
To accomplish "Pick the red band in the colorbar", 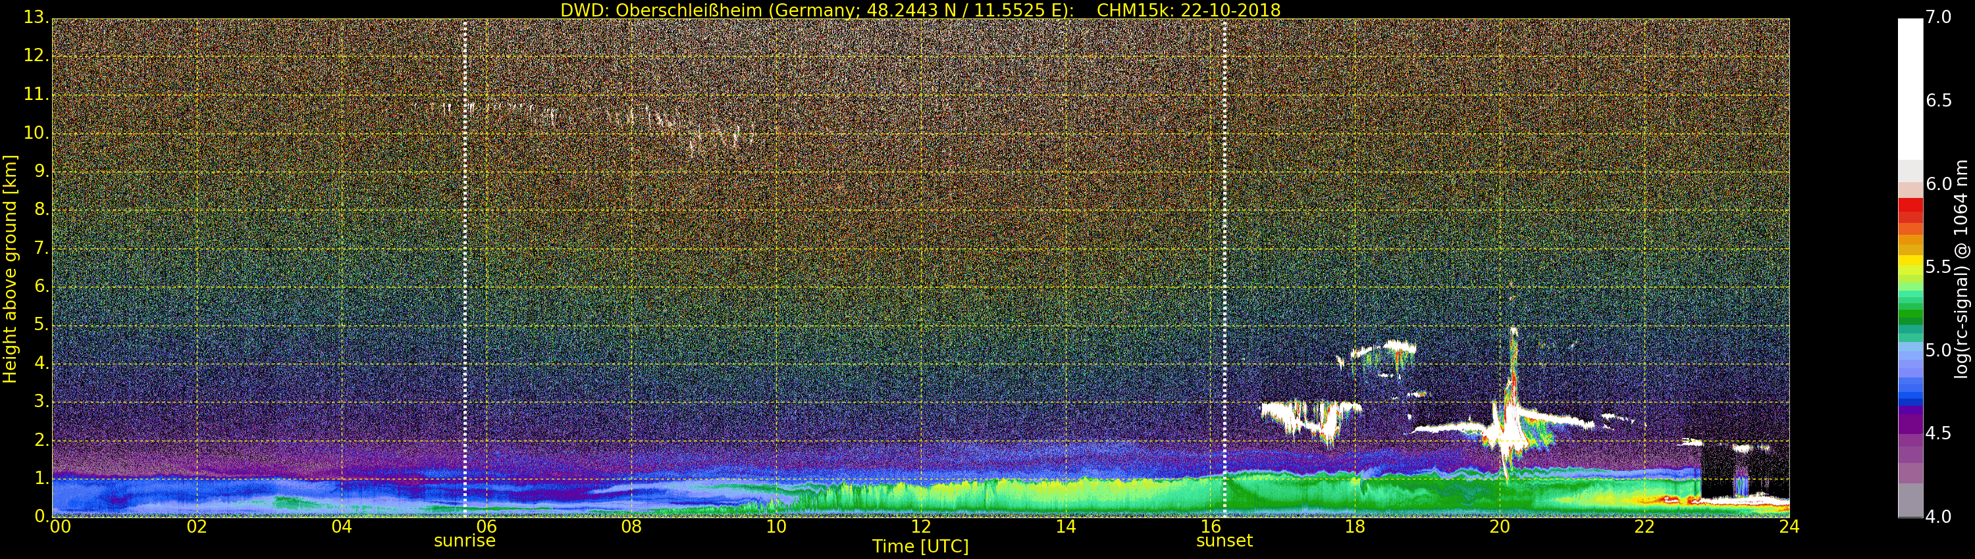I will (x=1910, y=207).
